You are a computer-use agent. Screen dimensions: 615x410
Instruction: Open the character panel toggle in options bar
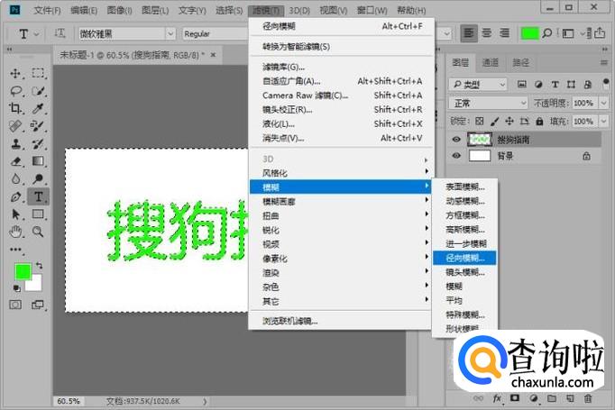click(x=567, y=33)
